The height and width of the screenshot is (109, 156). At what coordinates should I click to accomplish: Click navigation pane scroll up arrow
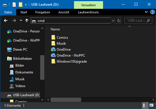(x=42, y=28)
